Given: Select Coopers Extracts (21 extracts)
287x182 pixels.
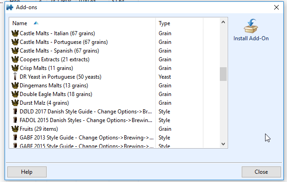Looking at the screenshot, I should [x=54, y=59].
